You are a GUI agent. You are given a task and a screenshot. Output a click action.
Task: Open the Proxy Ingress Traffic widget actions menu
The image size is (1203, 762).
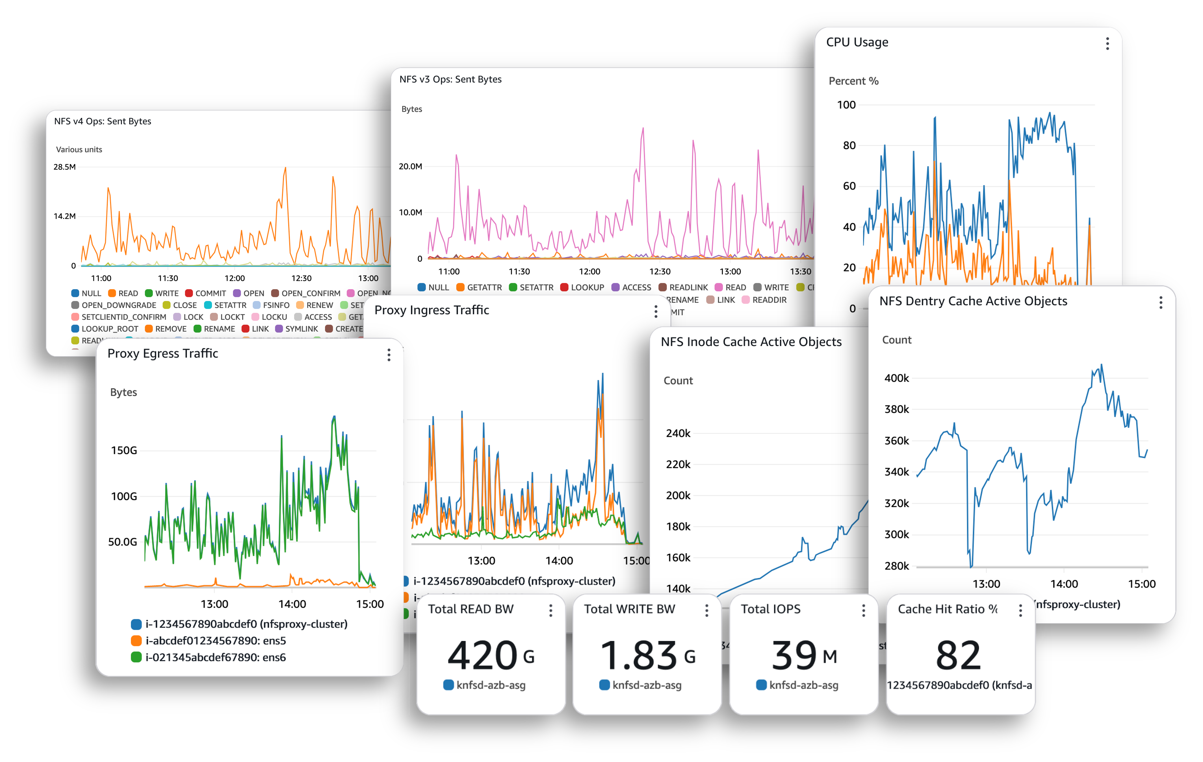pos(656,311)
